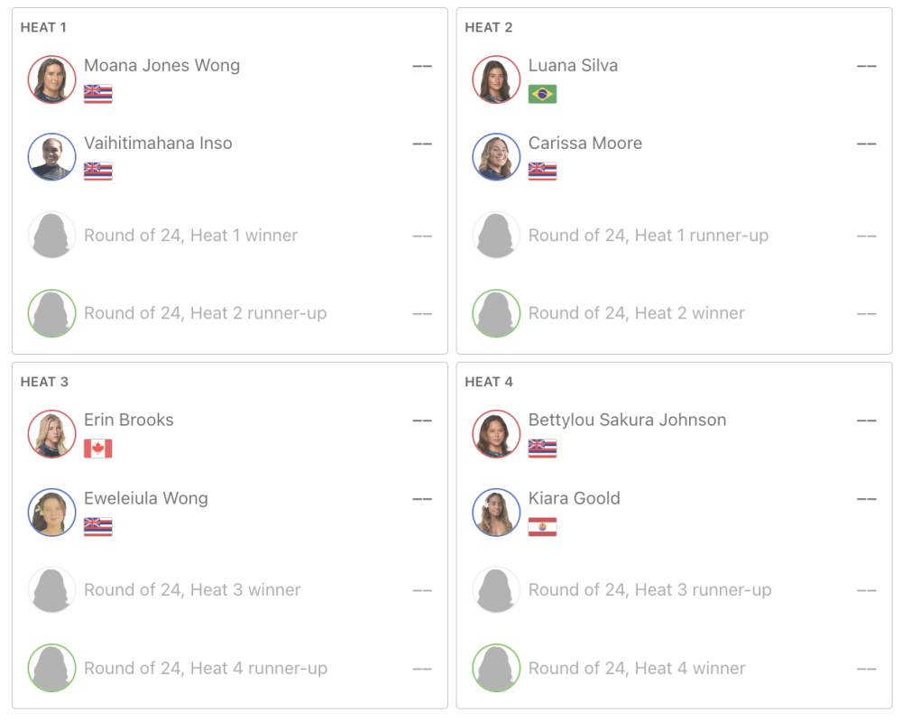Viewport: 902px width, 722px height.
Task: Click the Hawaii flag under Carissa Moore
Action: (542, 171)
